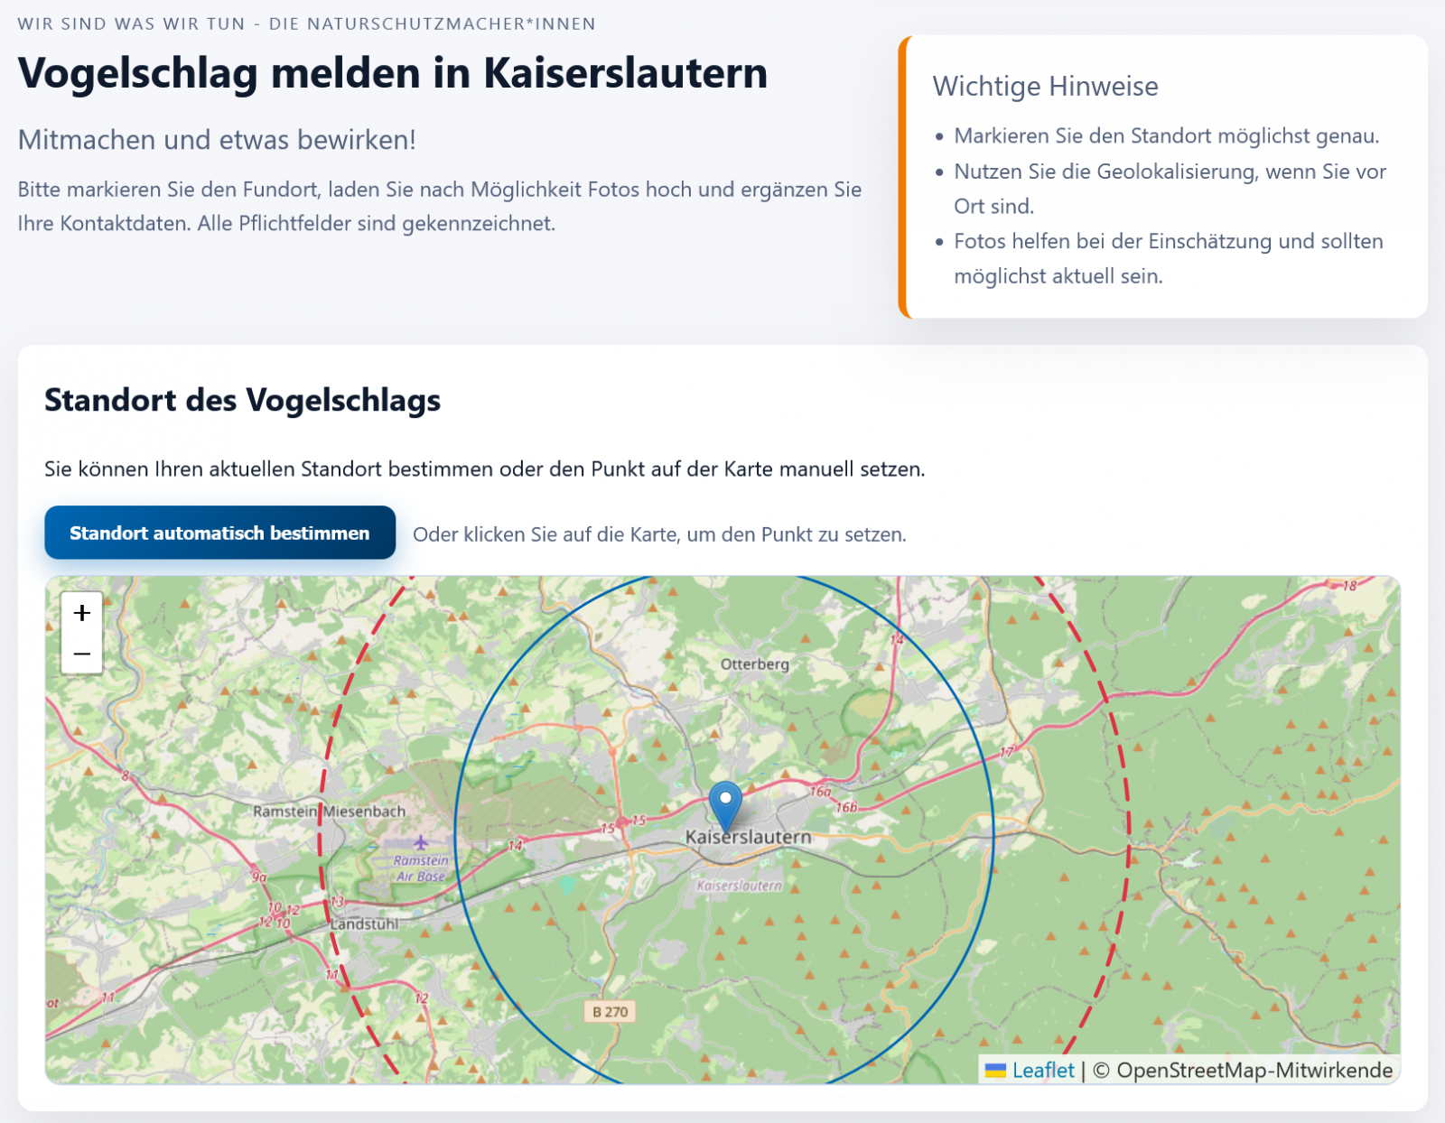
Task: Click the blue location marker pin
Action: pyautogui.click(x=725, y=805)
